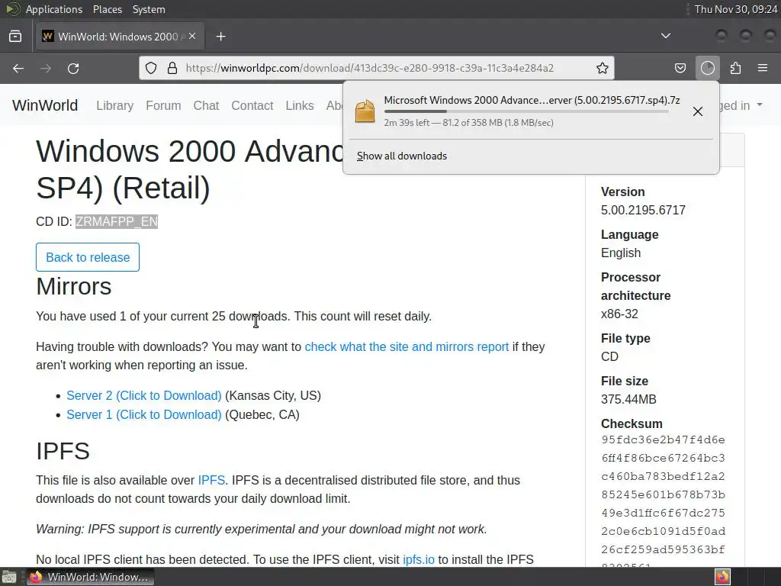
Task: Click the clock showing Thu Nov 30
Action: (736, 9)
